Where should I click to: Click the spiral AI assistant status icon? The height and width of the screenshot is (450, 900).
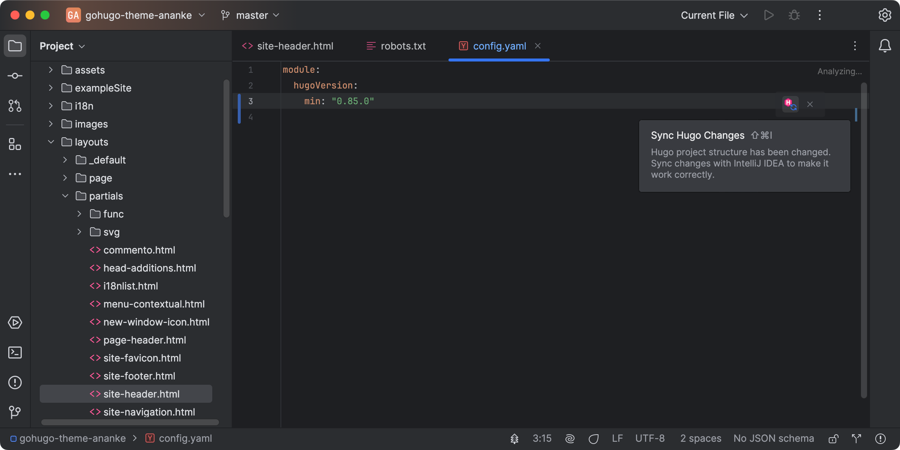pyautogui.click(x=570, y=438)
